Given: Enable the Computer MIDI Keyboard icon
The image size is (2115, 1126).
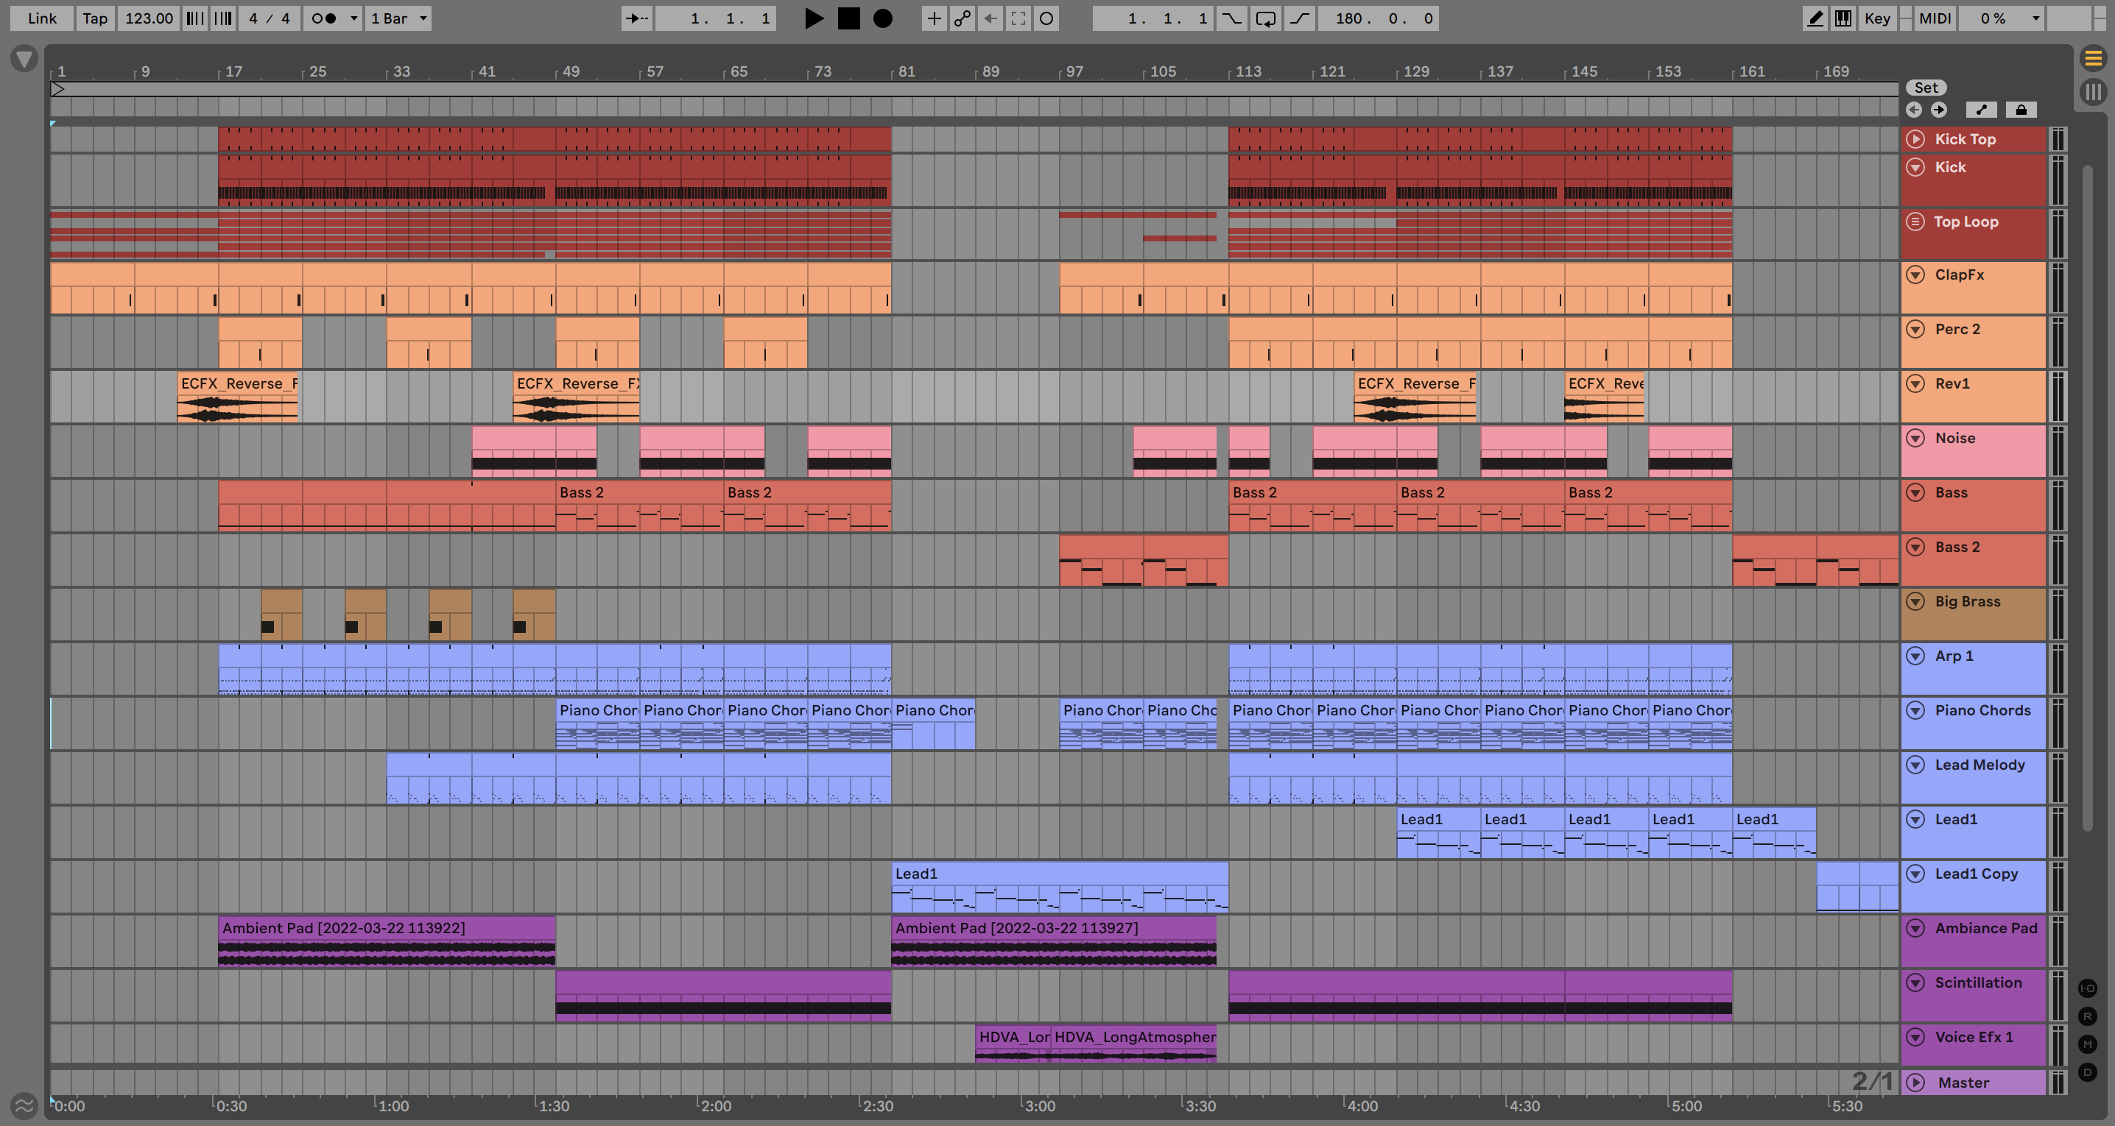Looking at the screenshot, I should point(1843,18).
